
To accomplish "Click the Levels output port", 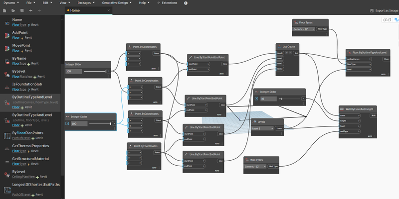I will pyautogui.click(x=279, y=128).
